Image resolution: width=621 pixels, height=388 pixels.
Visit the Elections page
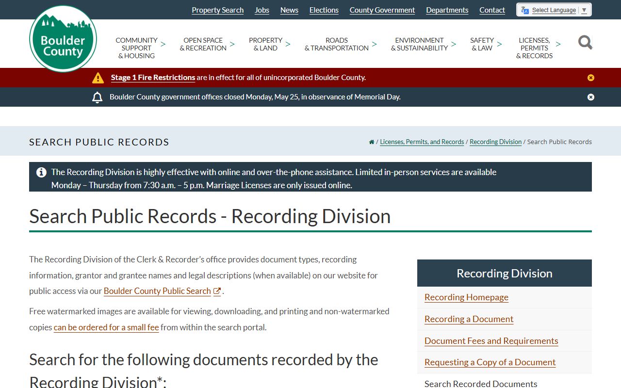coord(324,10)
